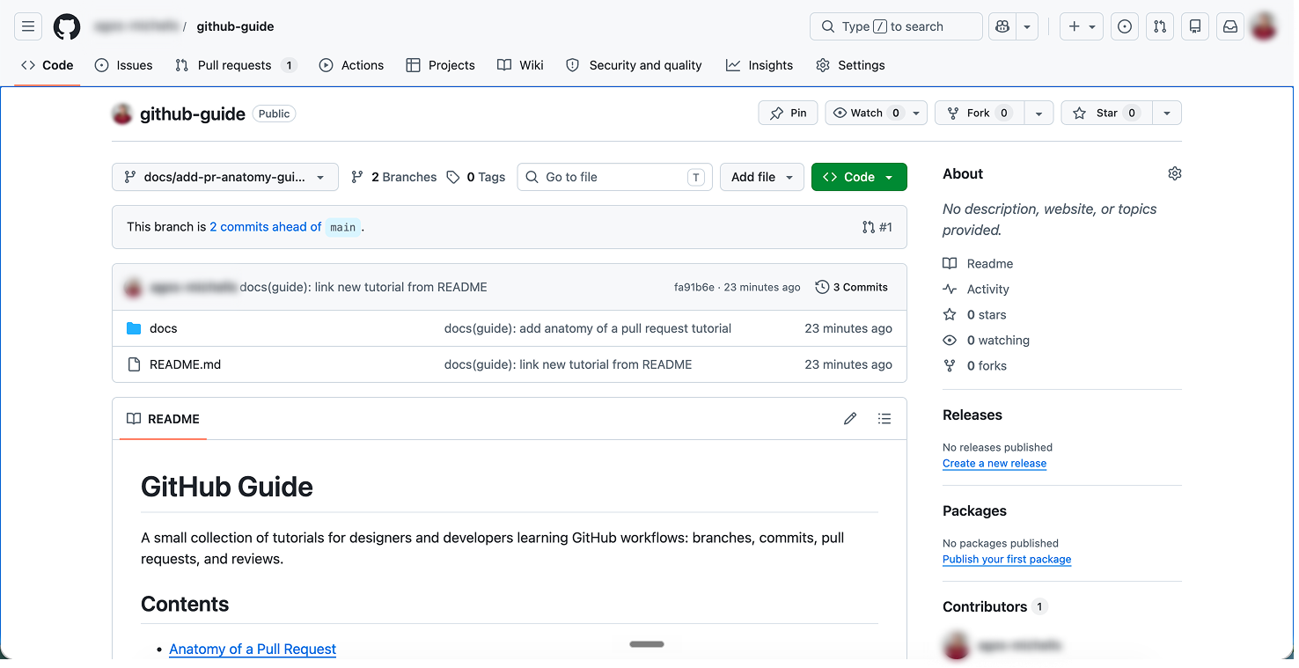Click the repository owner avatar beside title
Screen dimensions: 1299x668
point(122,114)
